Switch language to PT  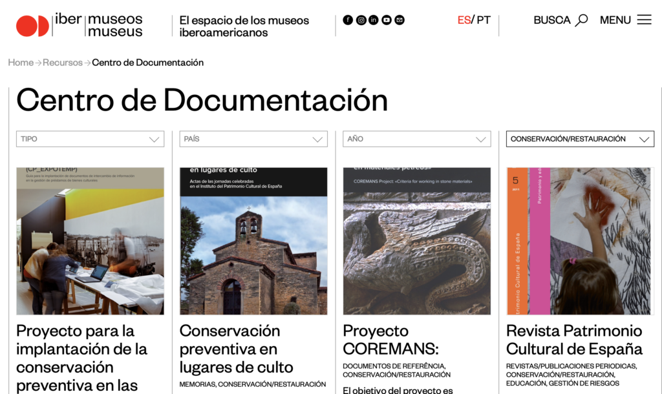click(484, 20)
